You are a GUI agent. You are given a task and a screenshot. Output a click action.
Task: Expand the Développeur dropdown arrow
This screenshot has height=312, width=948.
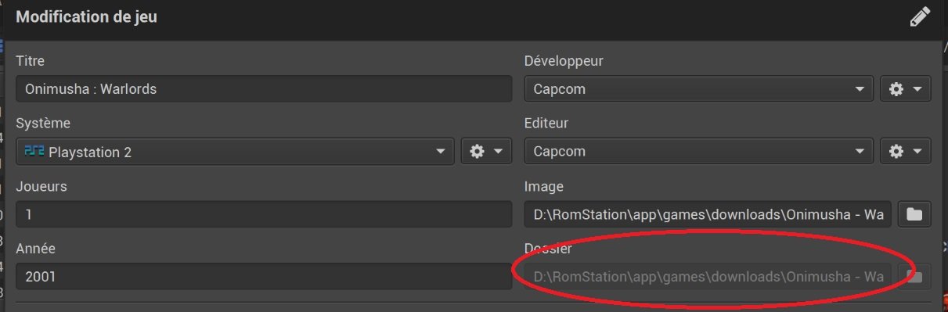pos(860,89)
